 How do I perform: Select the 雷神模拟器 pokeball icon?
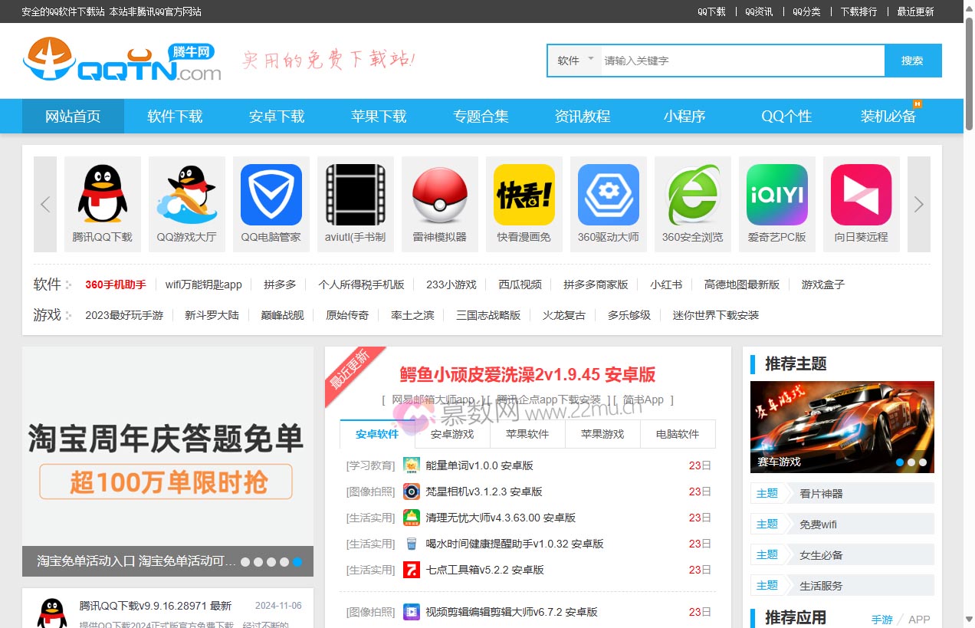(440, 195)
